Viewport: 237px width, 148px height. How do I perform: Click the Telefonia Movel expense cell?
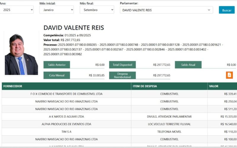click(169, 132)
